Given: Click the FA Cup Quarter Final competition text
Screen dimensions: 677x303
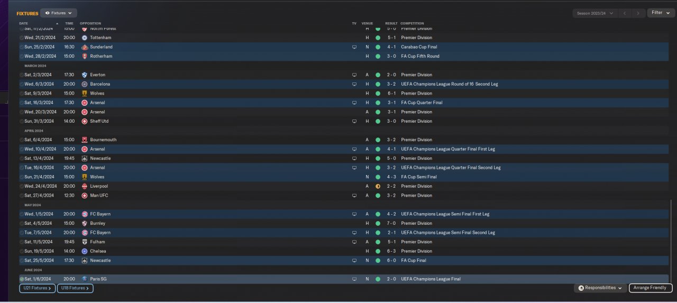Looking at the screenshot, I should (x=422, y=103).
